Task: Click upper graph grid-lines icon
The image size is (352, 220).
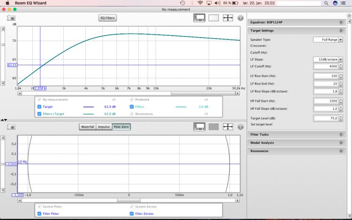Action: click(214, 18)
